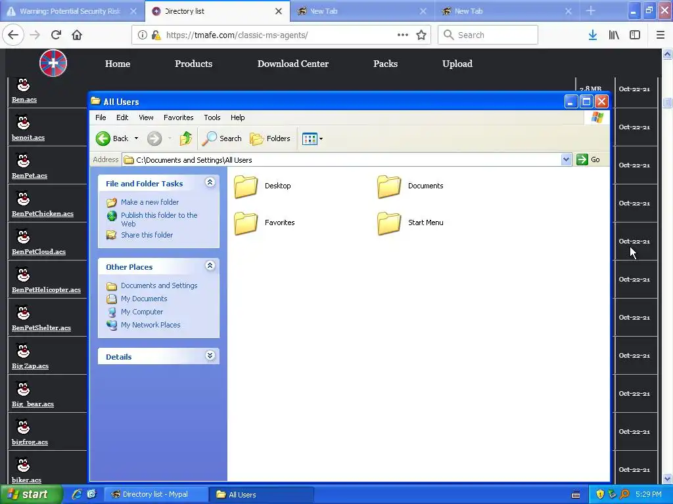Open the benoit.acs file link

point(28,138)
